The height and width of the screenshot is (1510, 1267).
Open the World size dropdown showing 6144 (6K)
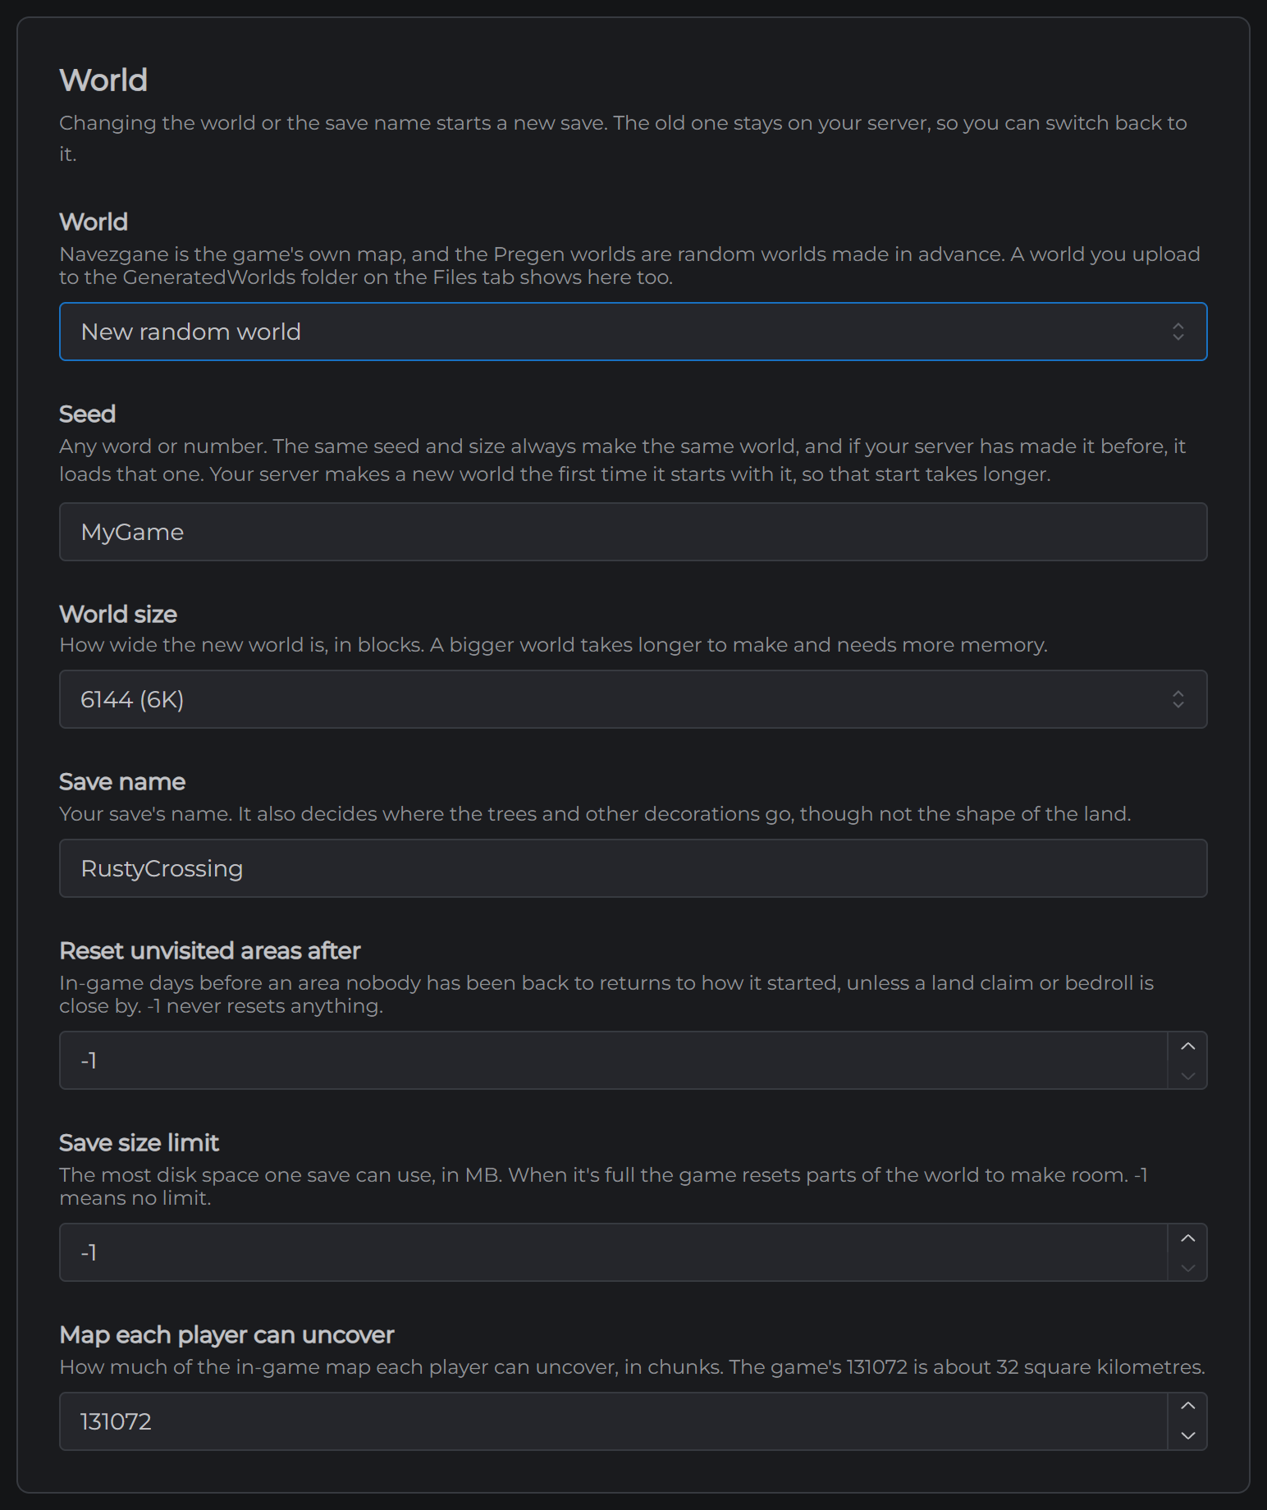pyautogui.click(x=633, y=699)
